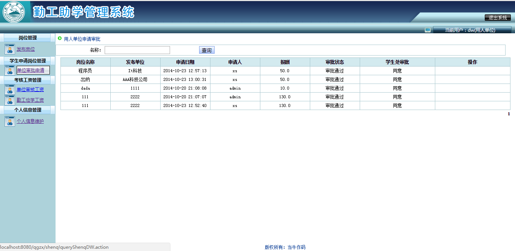Click the 1111 unit cell

(135, 88)
